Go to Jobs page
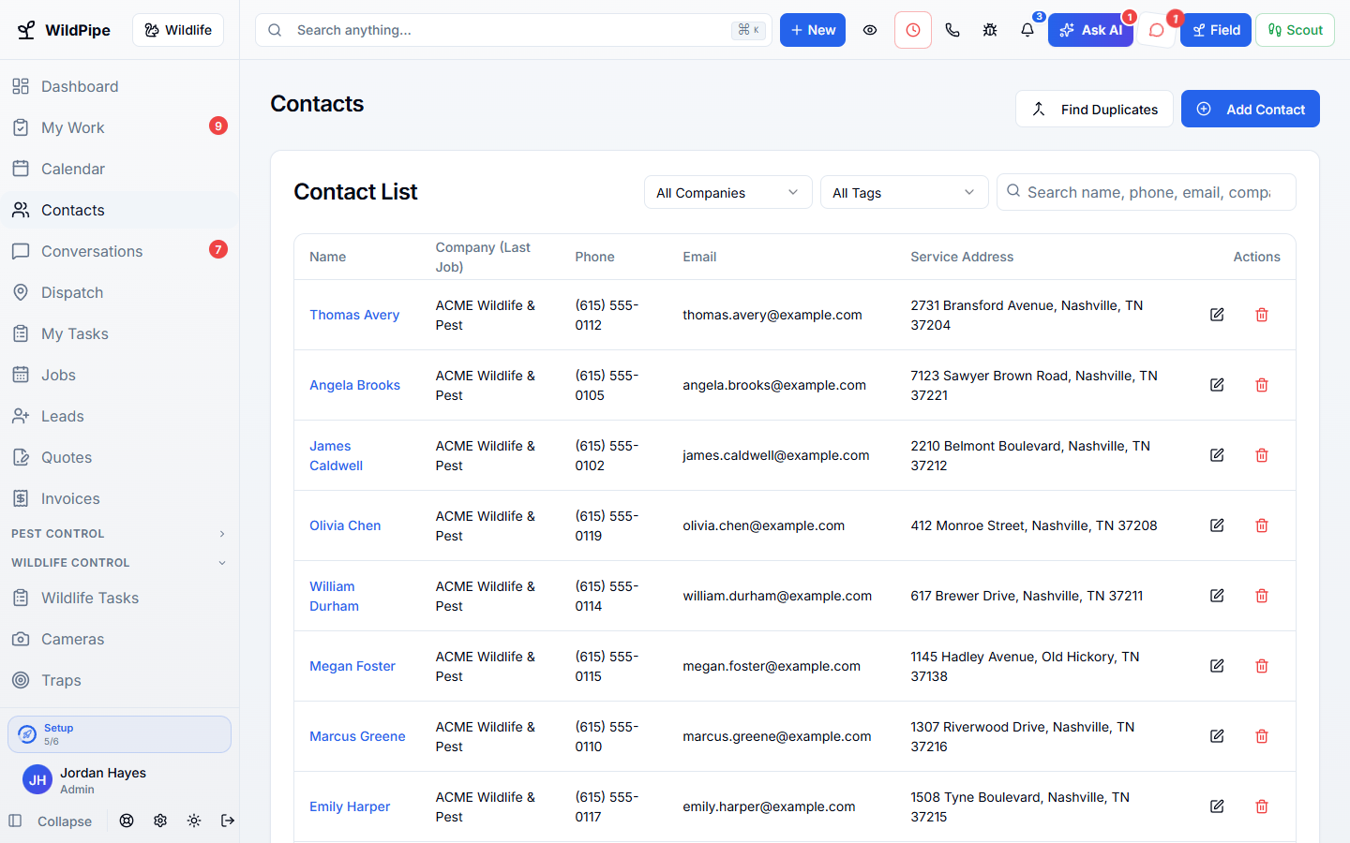Image resolution: width=1350 pixels, height=843 pixels. [x=119, y=375]
